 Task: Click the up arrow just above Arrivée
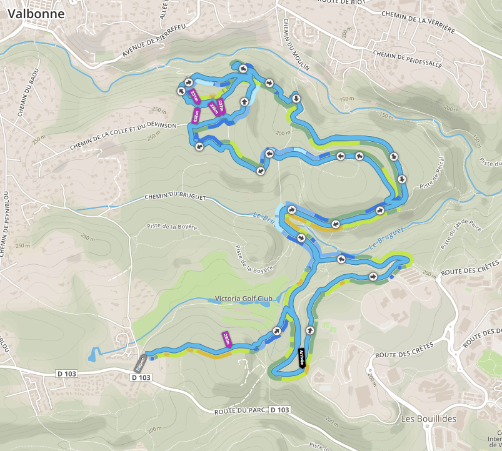[309, 329]
